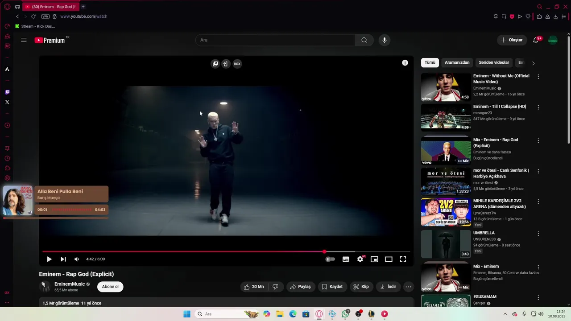
Task: Select the Aramanızdan filter chip
Action: coord(457,63)
